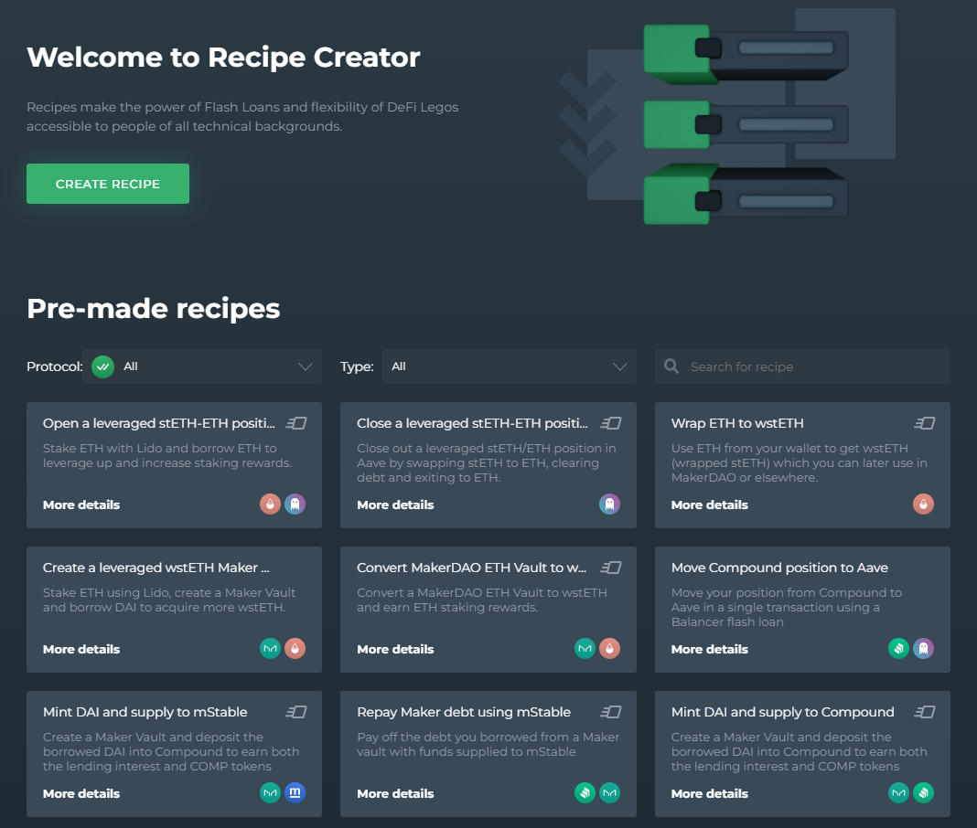This screenshot has width=977, height=828.
Task: Open More details for Move Compound position to Aave
Action: click(709, 649)
